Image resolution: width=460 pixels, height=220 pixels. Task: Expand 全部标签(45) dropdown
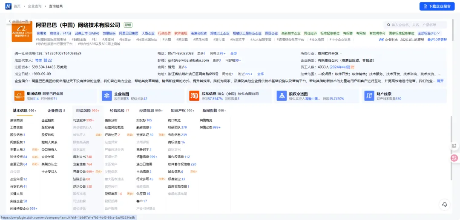(429, 33)
